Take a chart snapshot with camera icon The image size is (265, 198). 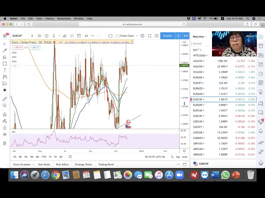click(157, 36)
